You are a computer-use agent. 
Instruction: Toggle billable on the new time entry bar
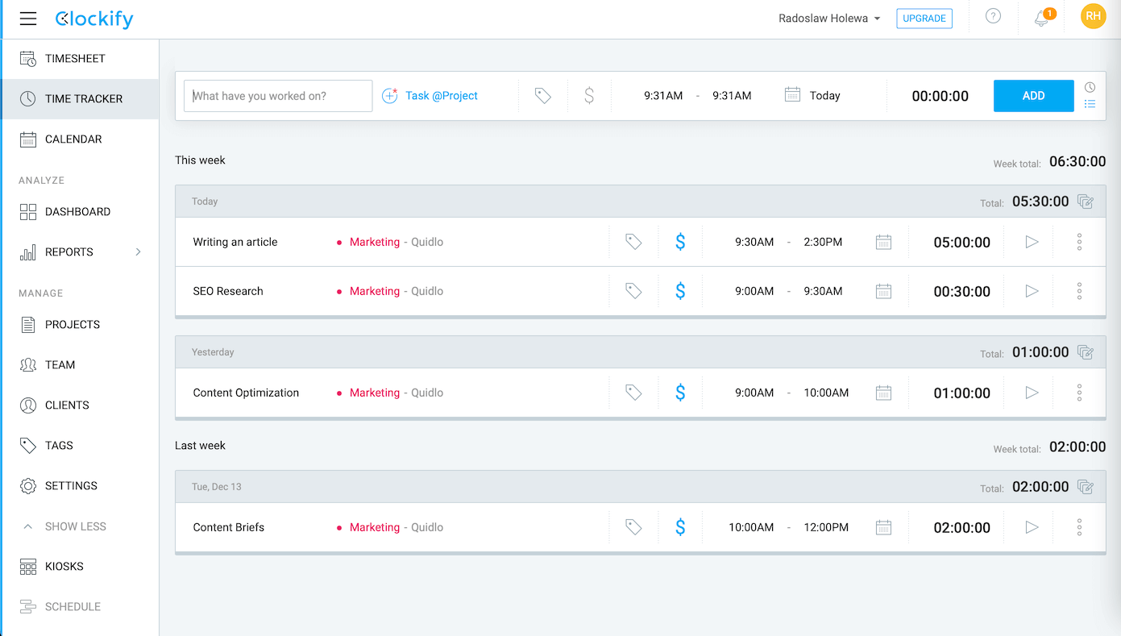(x=589, y=95)
